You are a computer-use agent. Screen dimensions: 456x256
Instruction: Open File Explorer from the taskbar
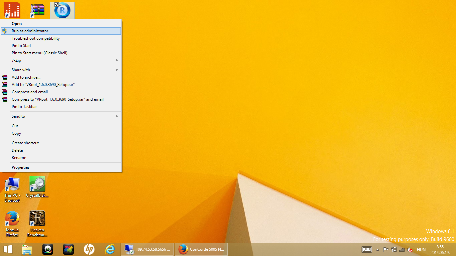click(27, 249)
